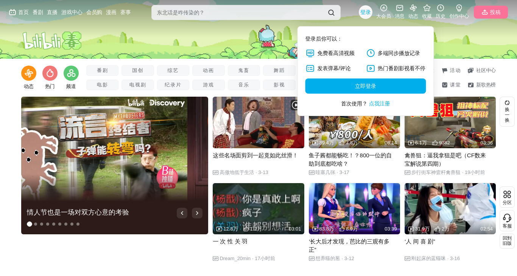Open uploader Dream_20min
Screen dimensions: 517x276
pyautogui.click(x=235, y=259)
